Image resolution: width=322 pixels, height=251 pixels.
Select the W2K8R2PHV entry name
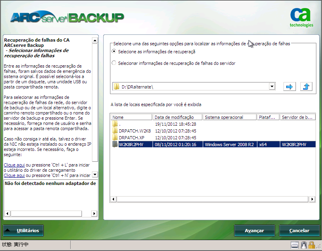(131, 145)
